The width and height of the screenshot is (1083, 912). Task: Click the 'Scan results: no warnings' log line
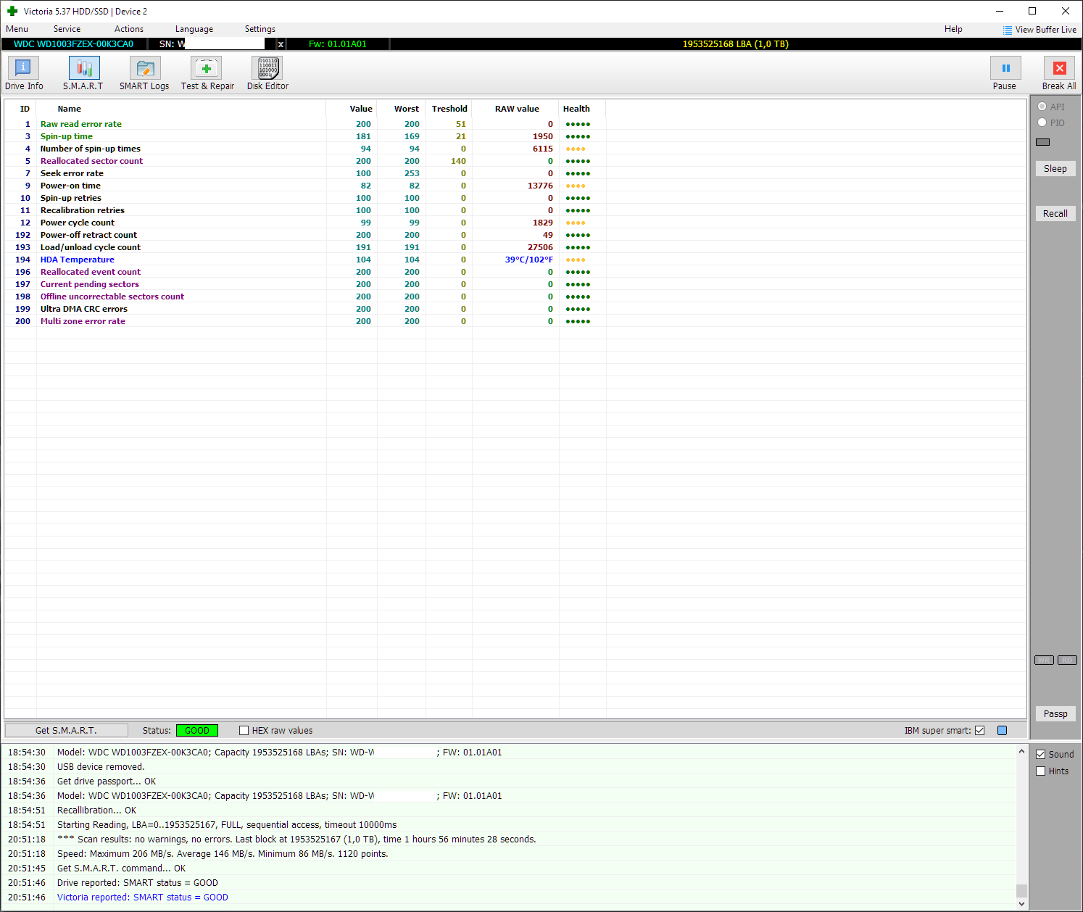tap(296, 840)
